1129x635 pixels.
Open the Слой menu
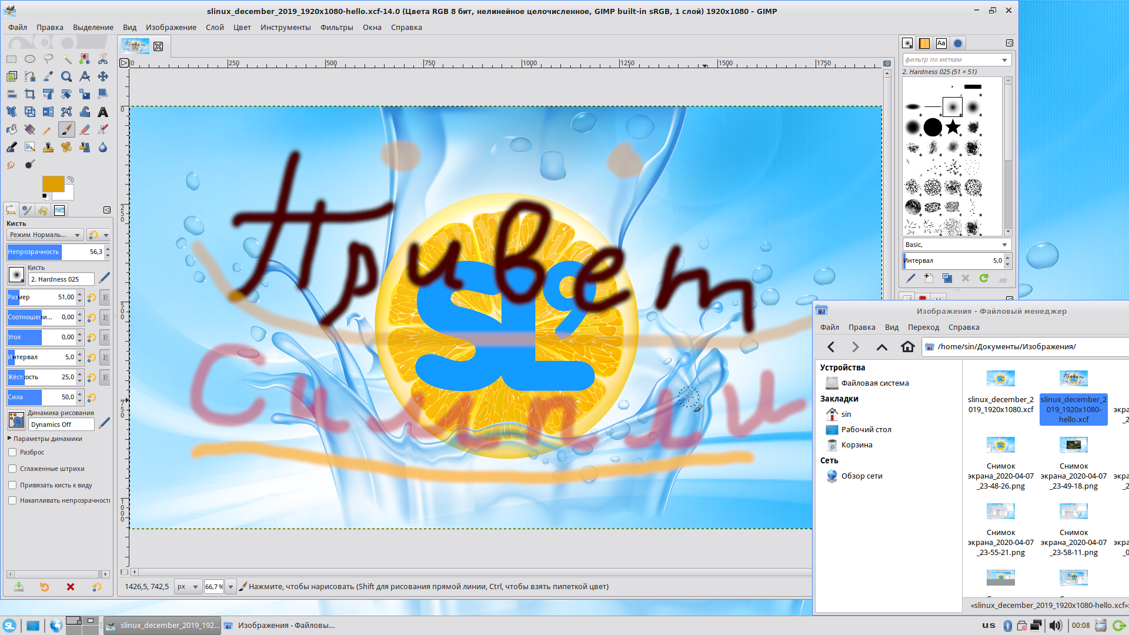[x=215, y=28]
